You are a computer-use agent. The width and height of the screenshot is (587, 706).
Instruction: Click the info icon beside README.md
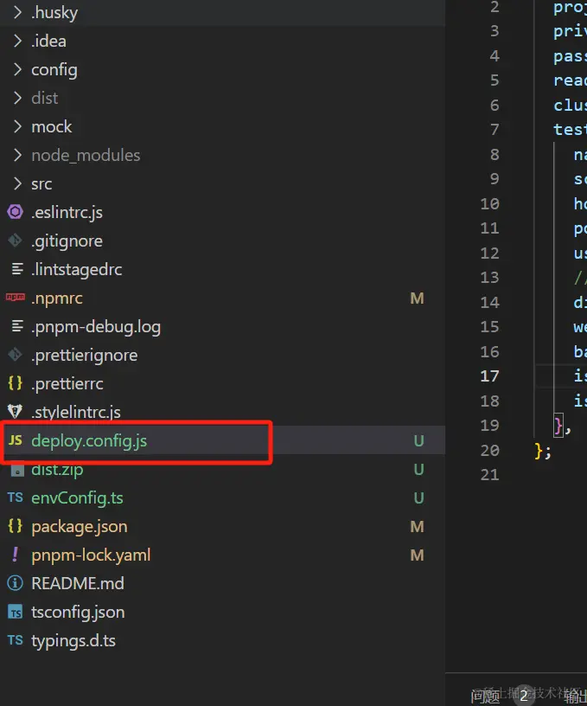[x=15, y=583]
